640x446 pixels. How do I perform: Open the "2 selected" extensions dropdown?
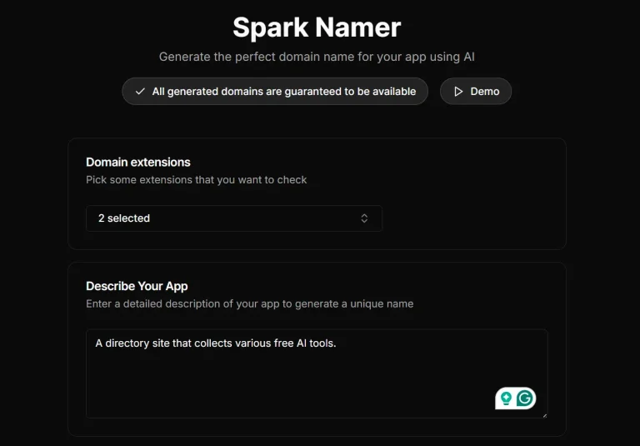tap(233, 218)
